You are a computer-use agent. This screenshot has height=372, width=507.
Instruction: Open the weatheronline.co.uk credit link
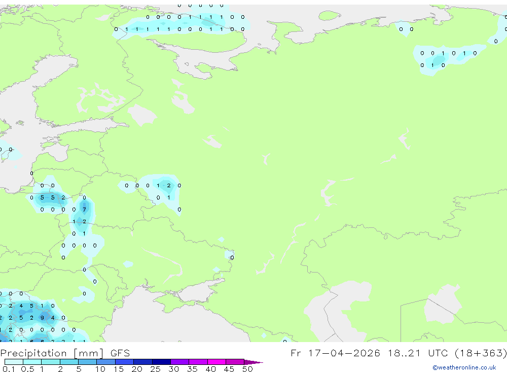point(464,367)
